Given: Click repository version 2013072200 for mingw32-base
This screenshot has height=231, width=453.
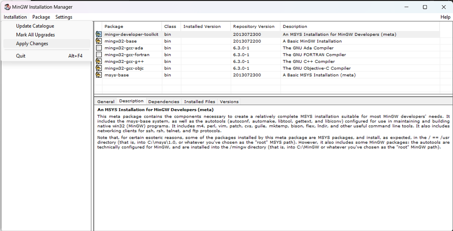Looking at the screenshot, I should 247,41.
